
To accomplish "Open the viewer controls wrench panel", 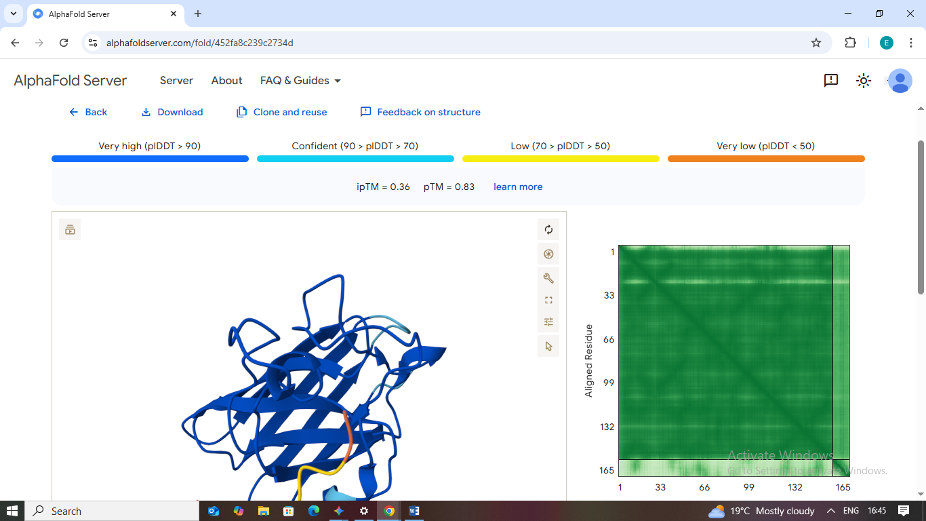I will (x=548, y=278).
